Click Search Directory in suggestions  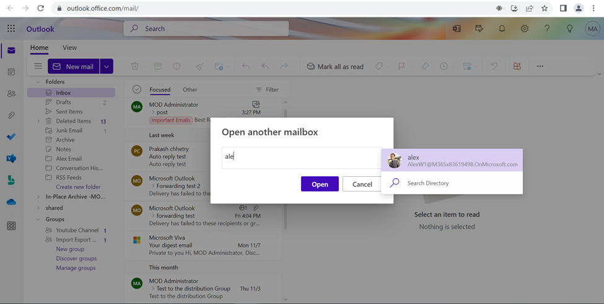point(452,183)
